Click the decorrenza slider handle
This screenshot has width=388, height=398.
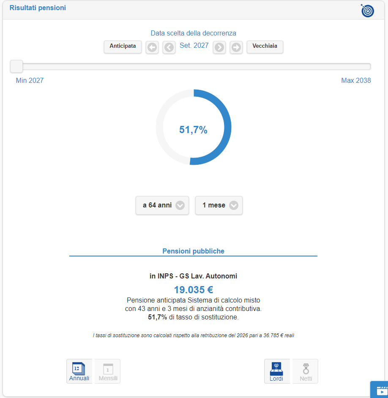click(x=16, y=66)
